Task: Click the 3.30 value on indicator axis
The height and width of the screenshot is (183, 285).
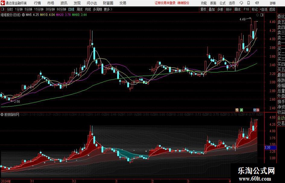Action: 270,148
